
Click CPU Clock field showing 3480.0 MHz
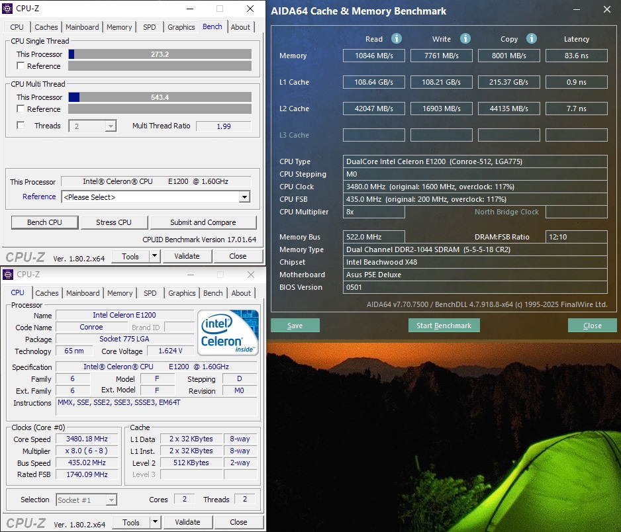tap(475, 187)
